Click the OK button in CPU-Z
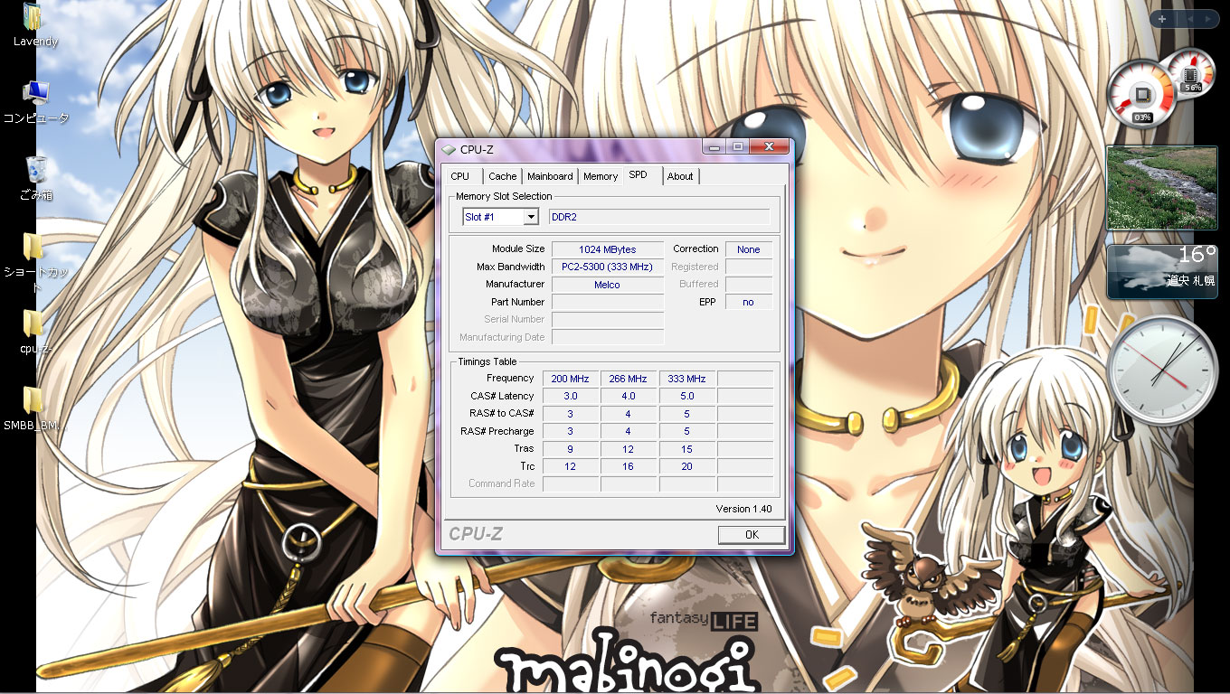 click(x=752, y=535)
